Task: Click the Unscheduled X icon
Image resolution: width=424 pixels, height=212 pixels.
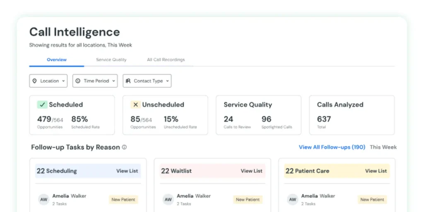Action: 135,105
